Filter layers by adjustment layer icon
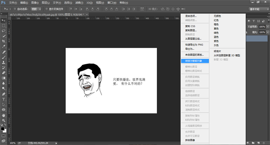Viewport: 270px width, 145px height. (249, 21)
